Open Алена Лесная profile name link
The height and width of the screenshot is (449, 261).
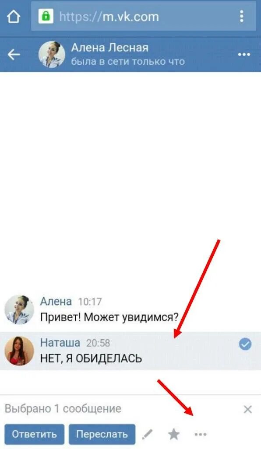tap(110, 48)
